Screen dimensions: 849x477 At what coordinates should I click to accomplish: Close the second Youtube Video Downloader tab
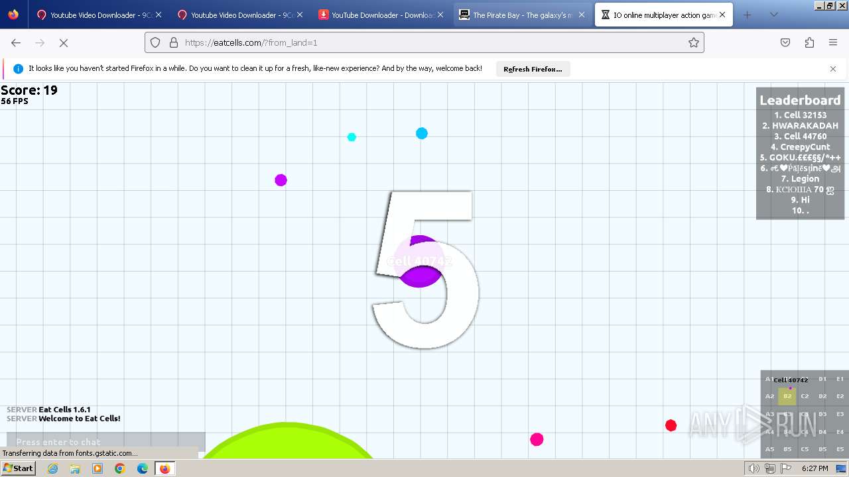click(x=300, y=15)
